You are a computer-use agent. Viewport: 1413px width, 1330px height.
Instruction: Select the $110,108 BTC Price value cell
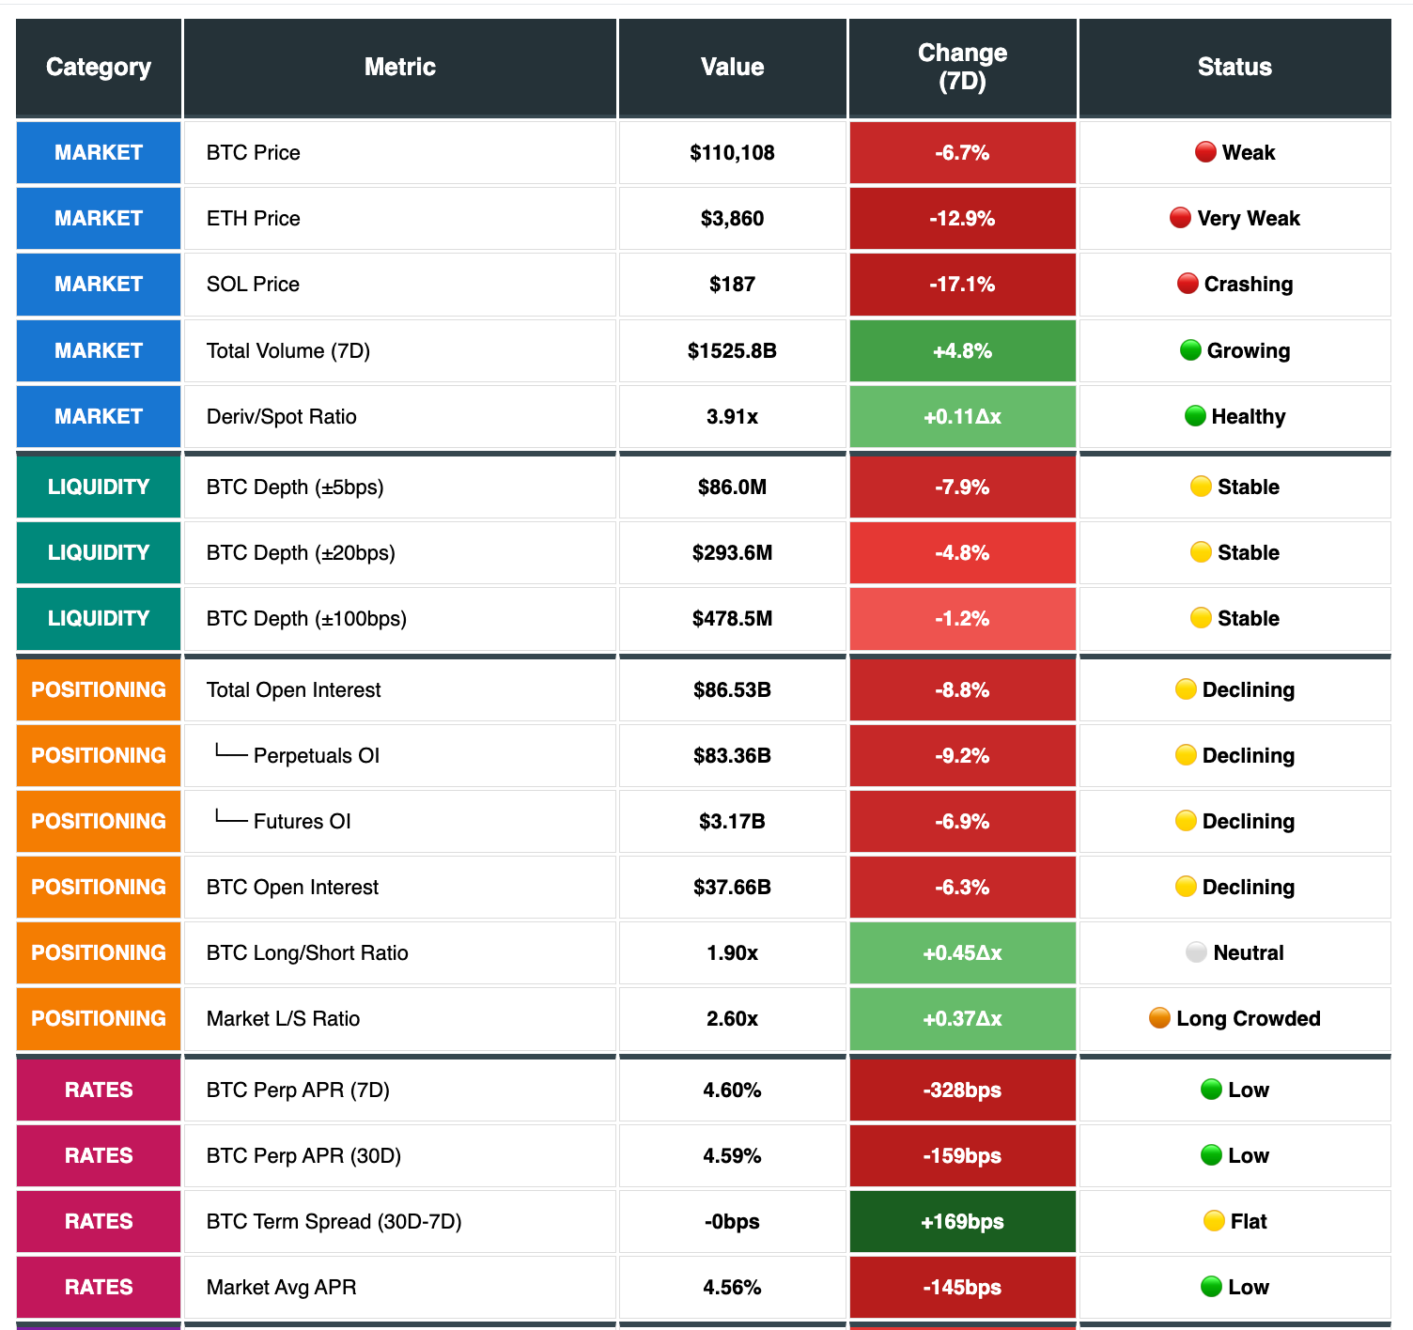[732, 152]
